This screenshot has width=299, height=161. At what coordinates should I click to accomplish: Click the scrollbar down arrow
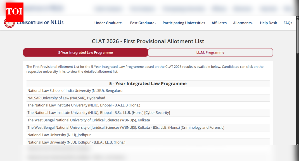tap(297, 145)
